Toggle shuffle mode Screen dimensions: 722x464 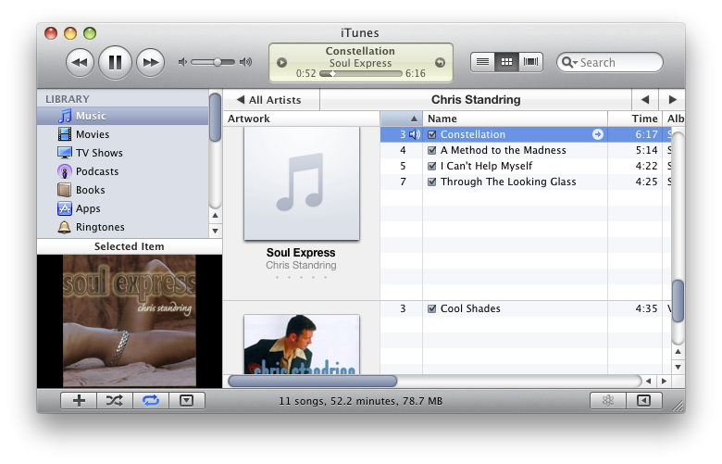[115, 401]
